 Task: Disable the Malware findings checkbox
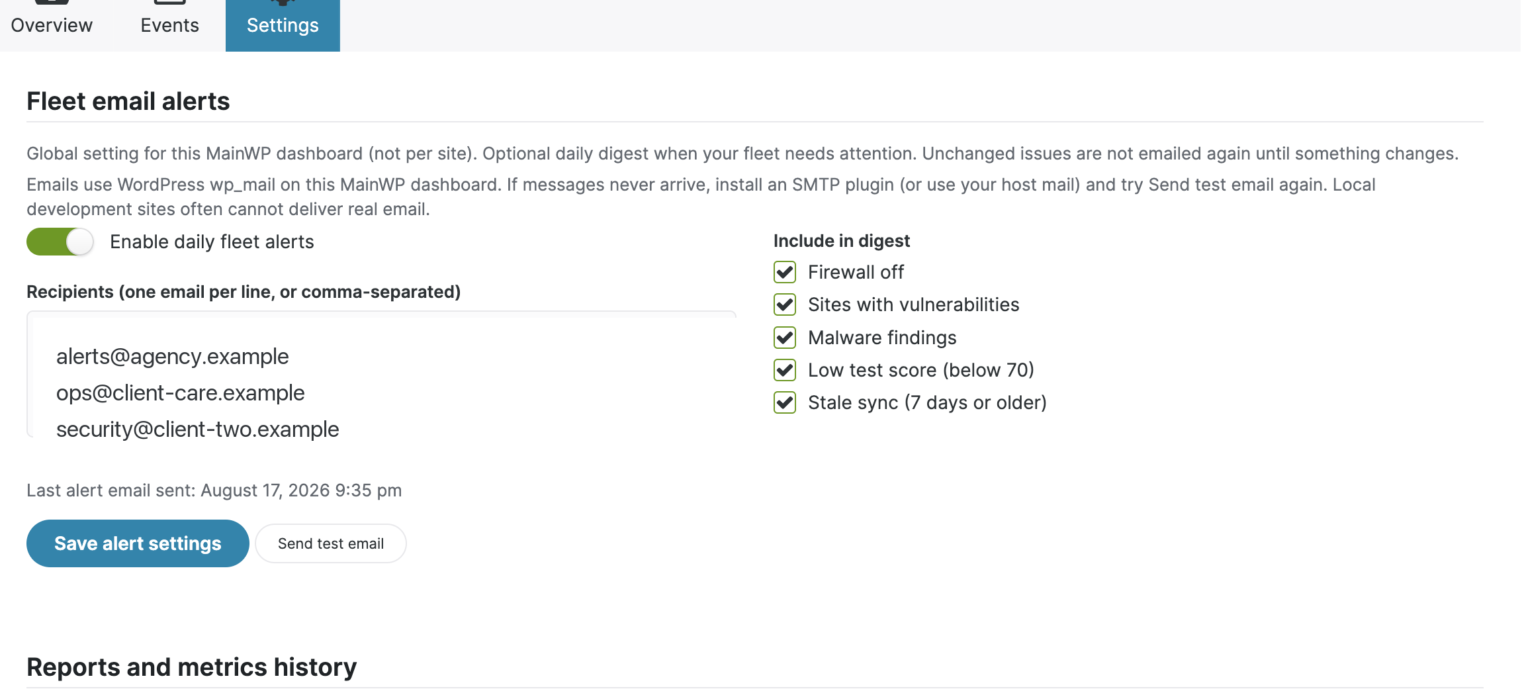(x=785, y=338)
